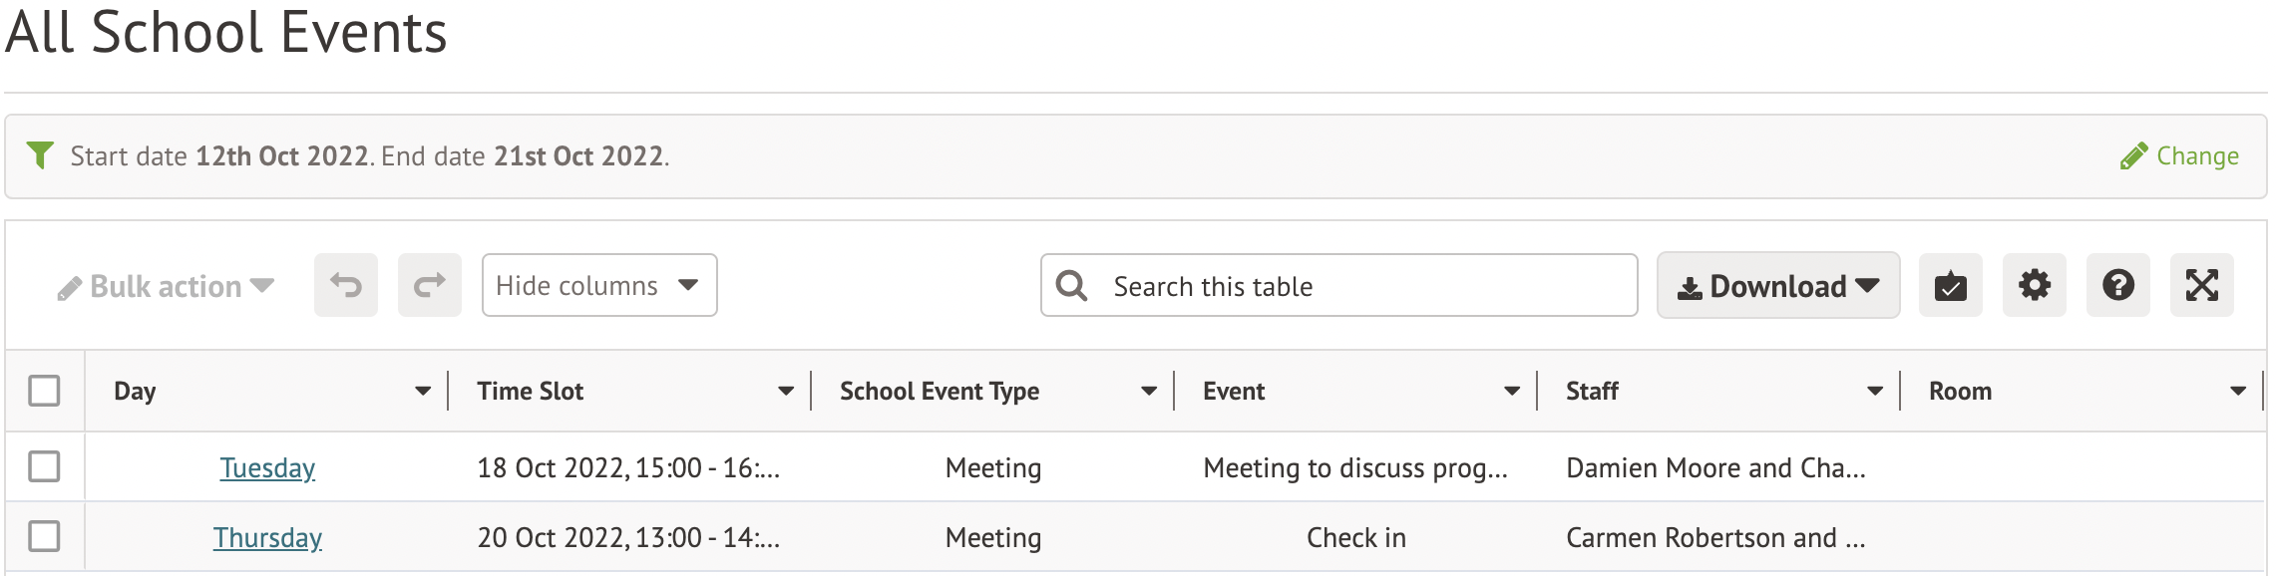The height and width of the screenshot is (576, 2276).
Task: Click the pencil Change filter link
Action: (2179, 156)
